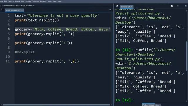
Task: Close the Rsplit_splitlines.py editor tab
Action: 22,11
